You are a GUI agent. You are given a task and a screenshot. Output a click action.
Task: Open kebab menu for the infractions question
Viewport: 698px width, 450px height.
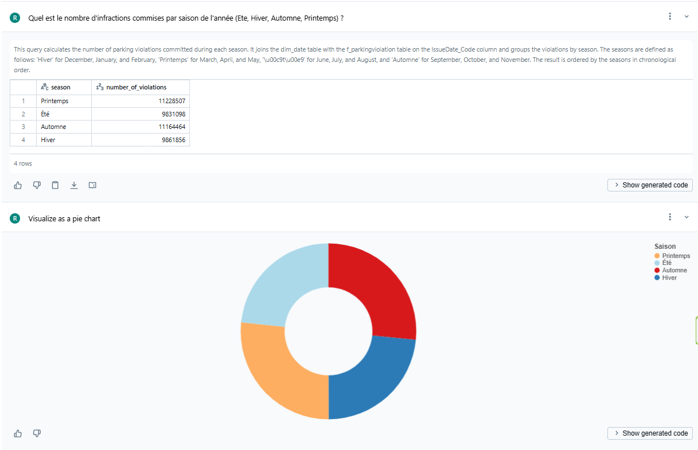(669, 17)
